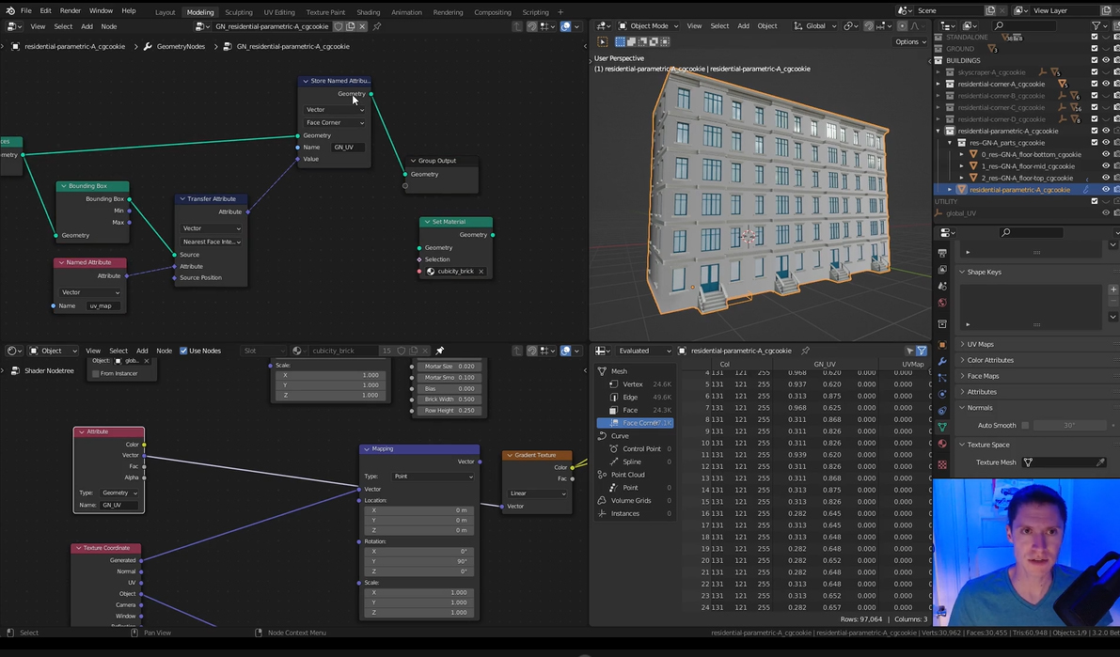Open the Face Corner domain dropdown

tap(335, 122)
